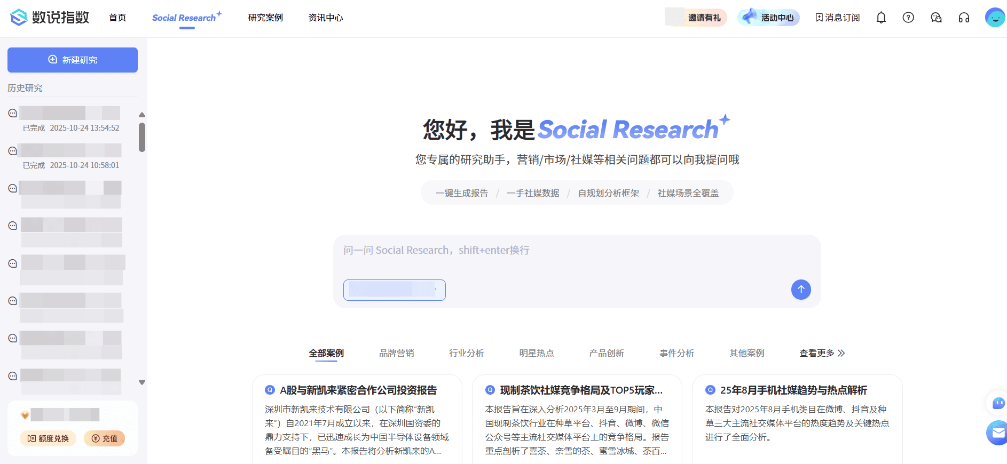Switch to the 事件分析 tab

click(x=677, y=353)
